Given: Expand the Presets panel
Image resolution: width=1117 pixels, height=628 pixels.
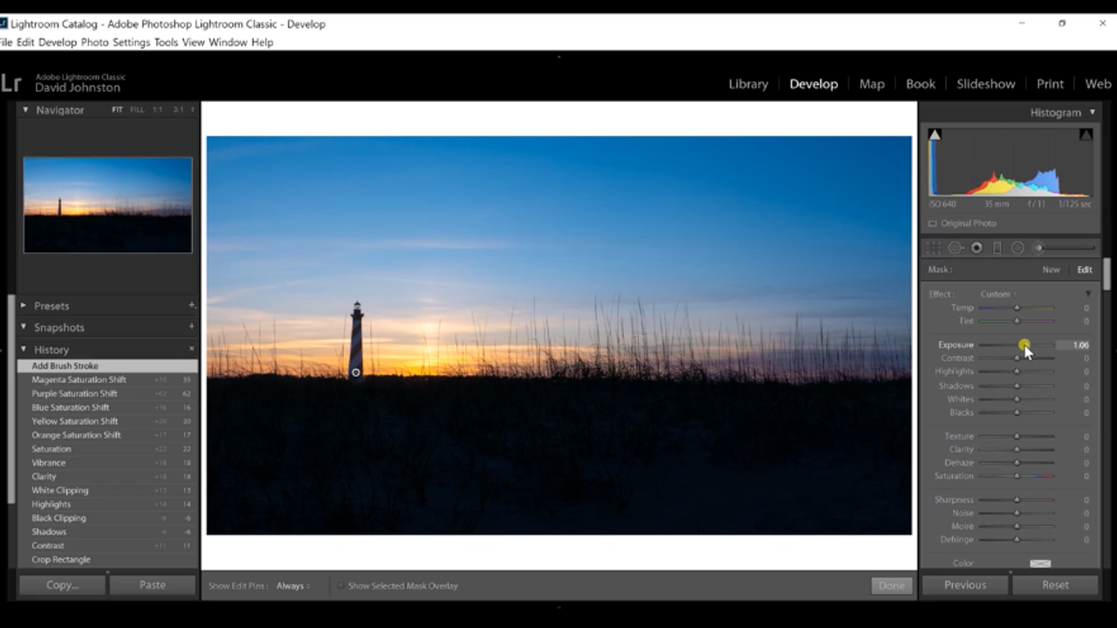Looking at the screenshot, I should (x=24, y=306).
